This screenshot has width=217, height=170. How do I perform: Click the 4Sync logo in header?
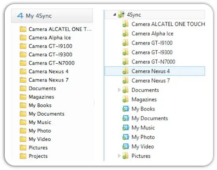(20, 16)
